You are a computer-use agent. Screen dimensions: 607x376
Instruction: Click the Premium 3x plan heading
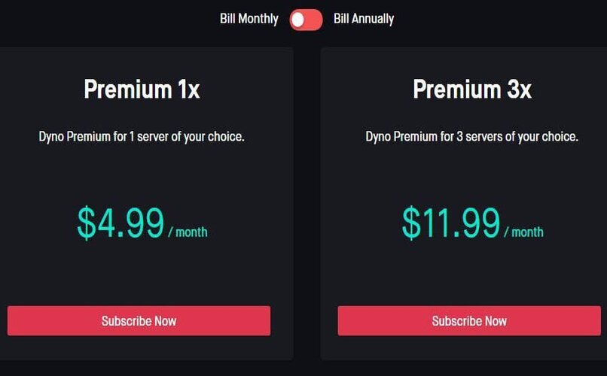(471, 89)
